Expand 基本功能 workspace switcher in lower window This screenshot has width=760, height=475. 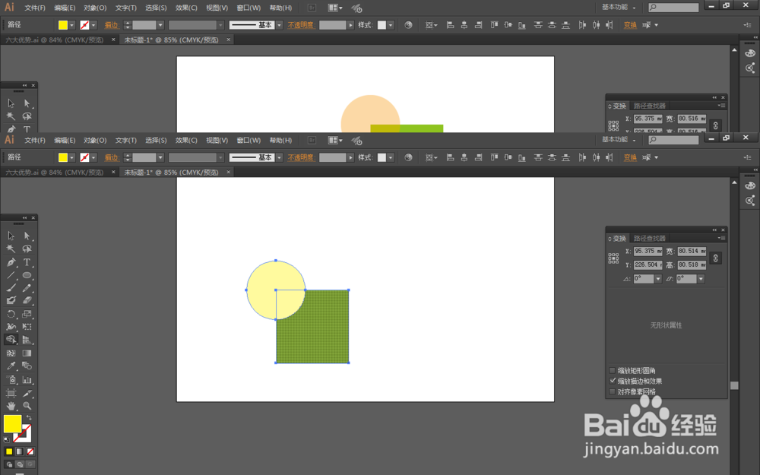(x=619, y=140)
